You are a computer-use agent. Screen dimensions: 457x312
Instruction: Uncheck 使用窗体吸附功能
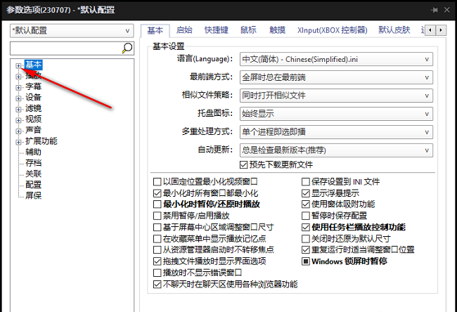click(305, 204)
